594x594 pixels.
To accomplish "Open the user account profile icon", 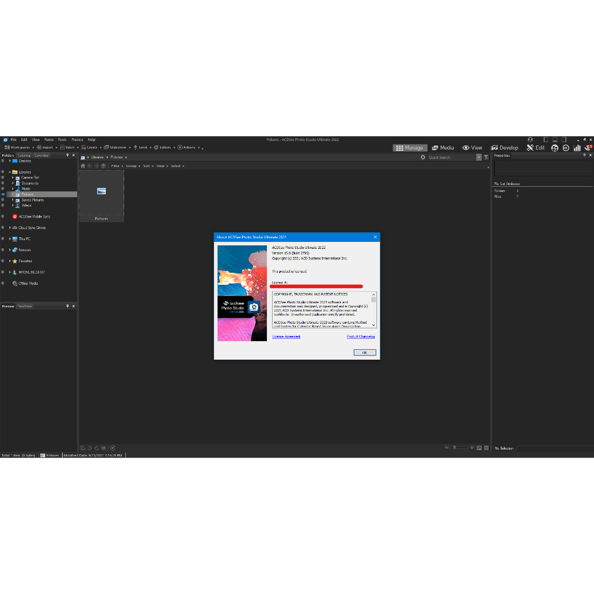I will [530, 140].
